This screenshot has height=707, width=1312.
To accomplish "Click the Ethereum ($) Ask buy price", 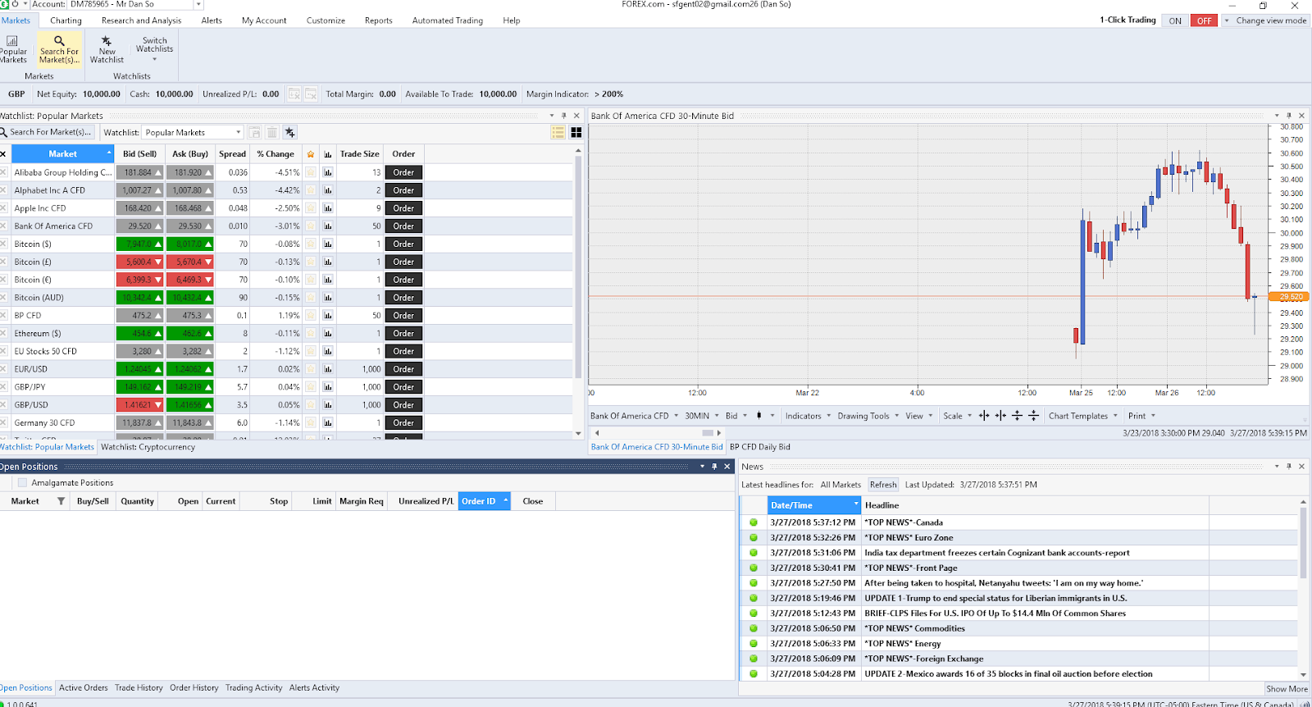I will 189,333.
